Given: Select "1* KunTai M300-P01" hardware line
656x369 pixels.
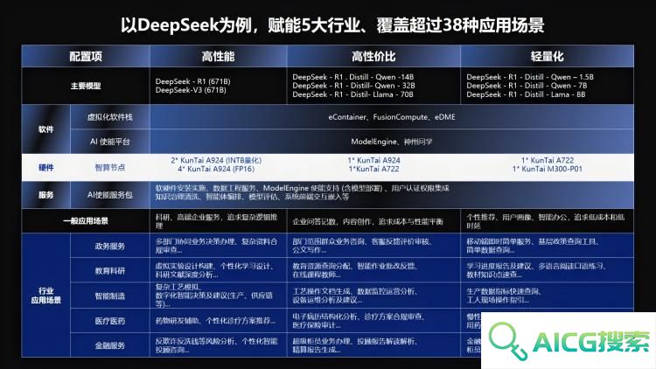Looking at the screenshot, I should (548, 169).
